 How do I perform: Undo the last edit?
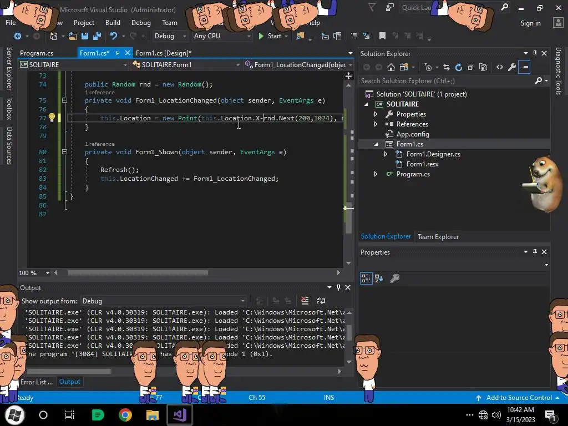tap(114, 36)
